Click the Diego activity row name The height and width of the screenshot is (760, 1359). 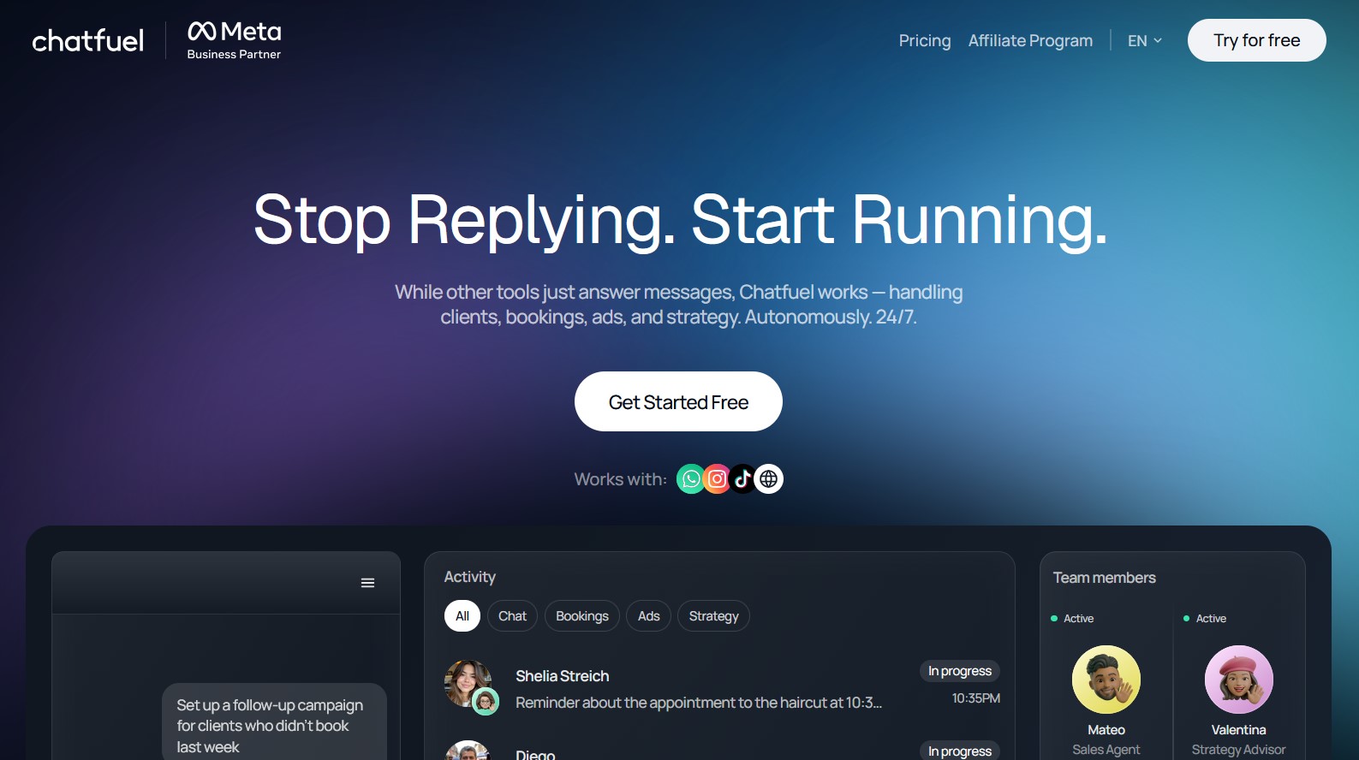(x=535, y=754)
